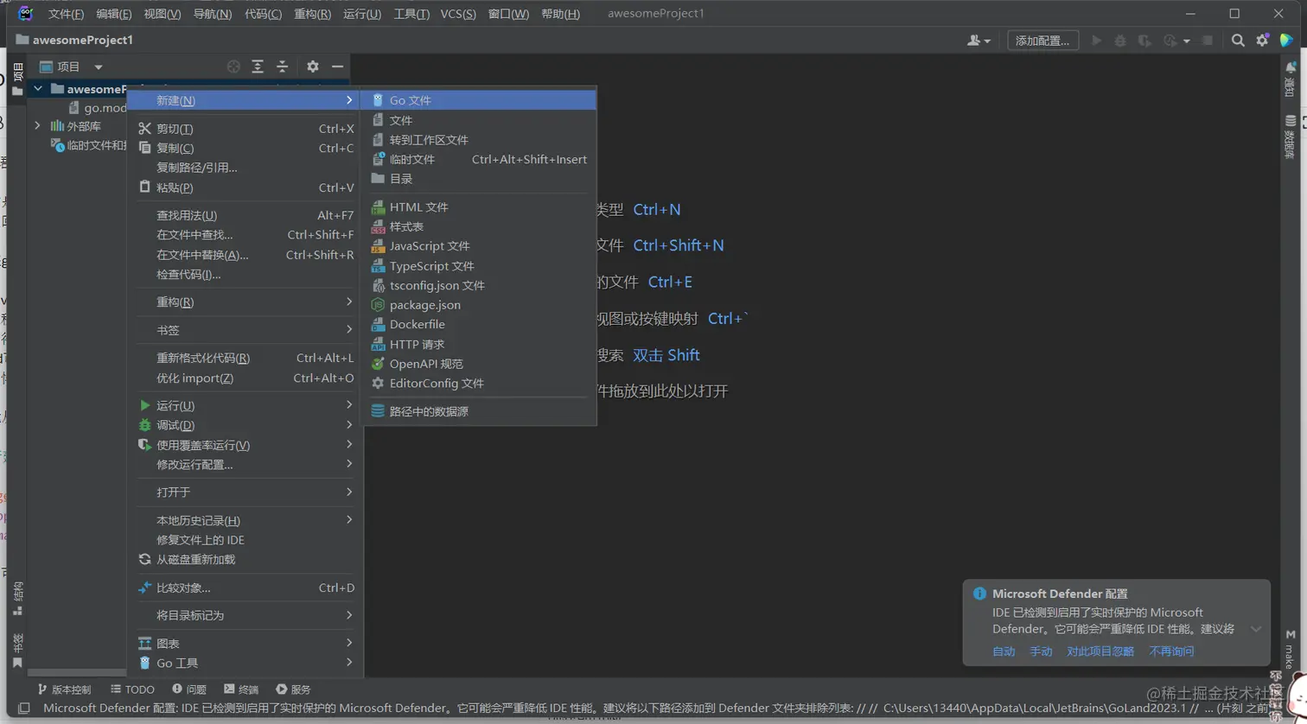This screenshot has height=724, width=1307.
Task: Click the Debug bug icon in toolbar
Action: 1120,41
